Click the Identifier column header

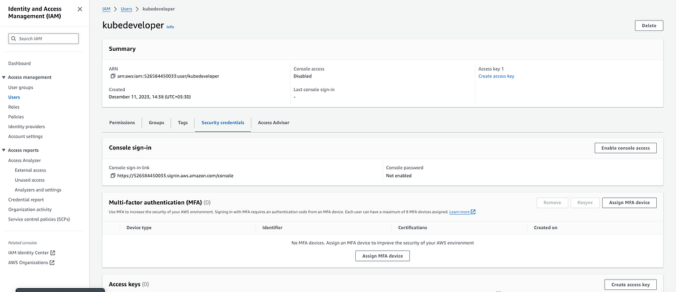[x=273, y=228]
